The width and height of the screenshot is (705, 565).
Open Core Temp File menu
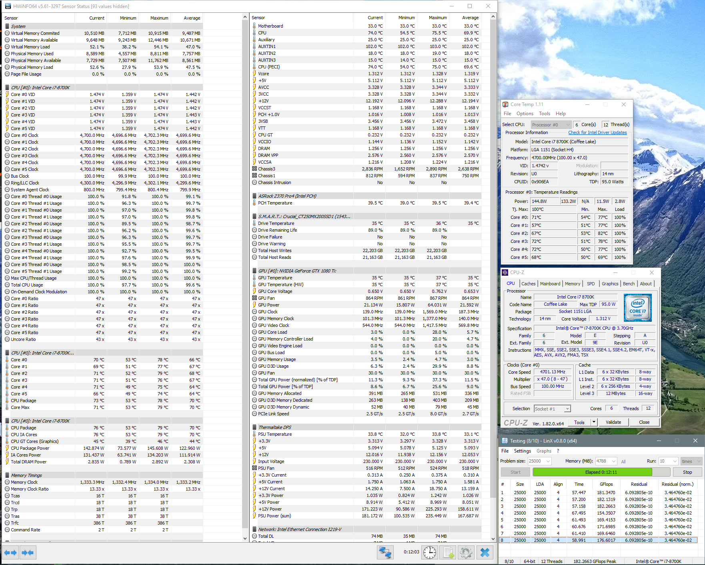tap(507, 114)
